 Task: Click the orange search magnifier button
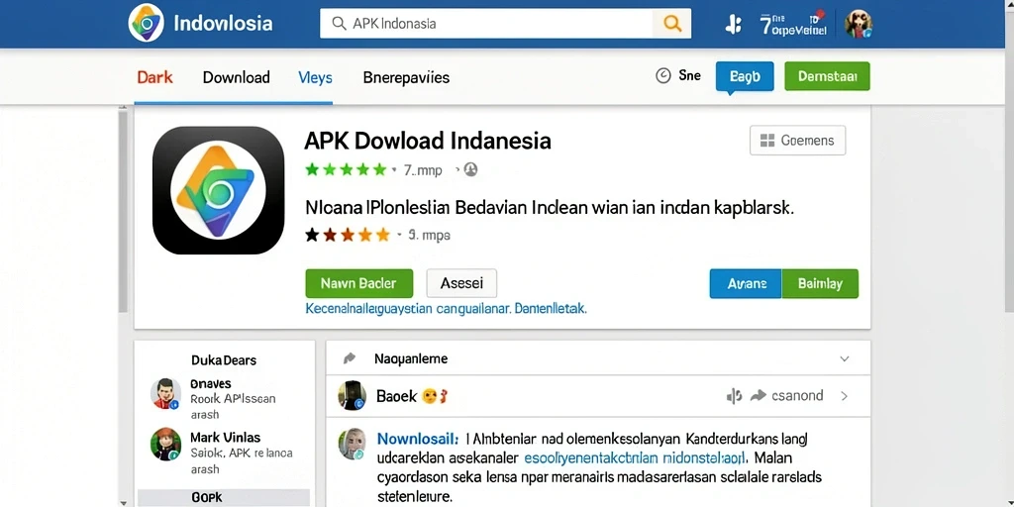pos(672,24)
